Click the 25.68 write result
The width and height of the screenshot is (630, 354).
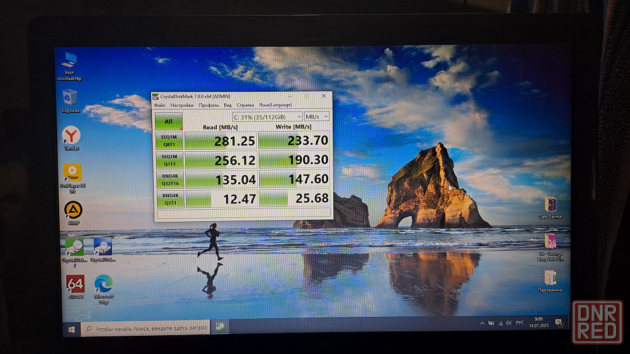(294, 198)
